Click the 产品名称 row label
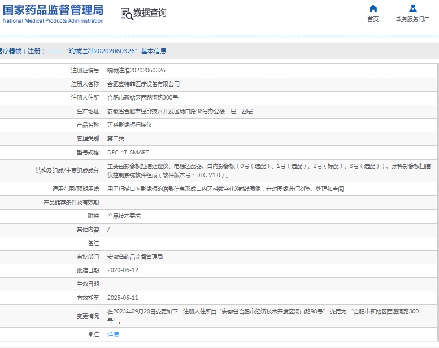Image resolution: width=439 pixels, height=348 pixels. click(x=88, y=125)
